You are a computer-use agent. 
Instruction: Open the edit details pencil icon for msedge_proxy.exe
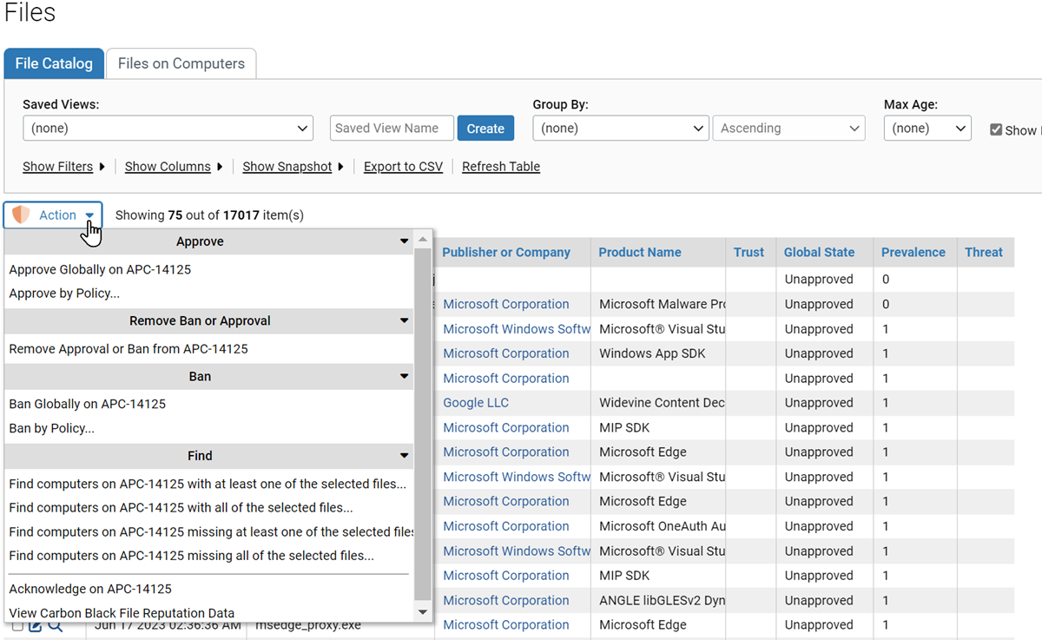[x=35, y=624]
